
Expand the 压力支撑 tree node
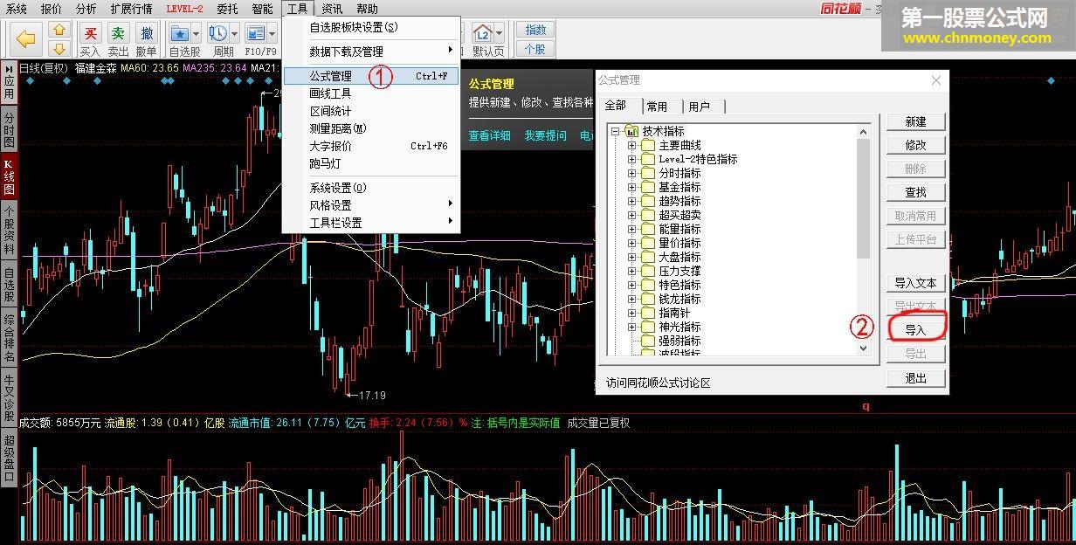click(x=632, y=271)
